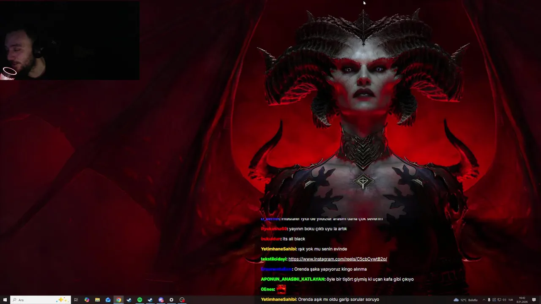The height and width of the screenshot is (304, 541).
Task: Open the volume speaker icon in tray
Action: 504,300
